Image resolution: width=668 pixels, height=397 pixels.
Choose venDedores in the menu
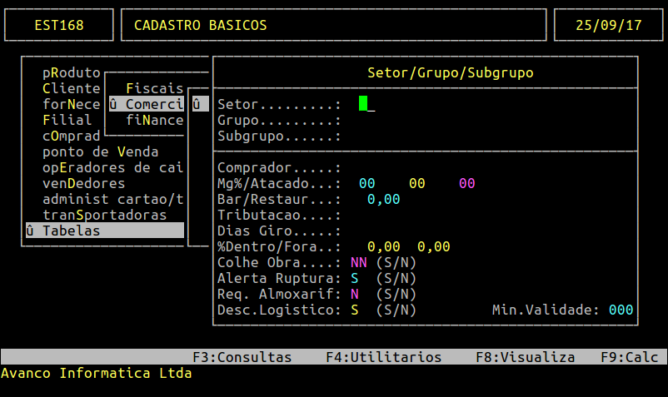click(x=83, y=183)
